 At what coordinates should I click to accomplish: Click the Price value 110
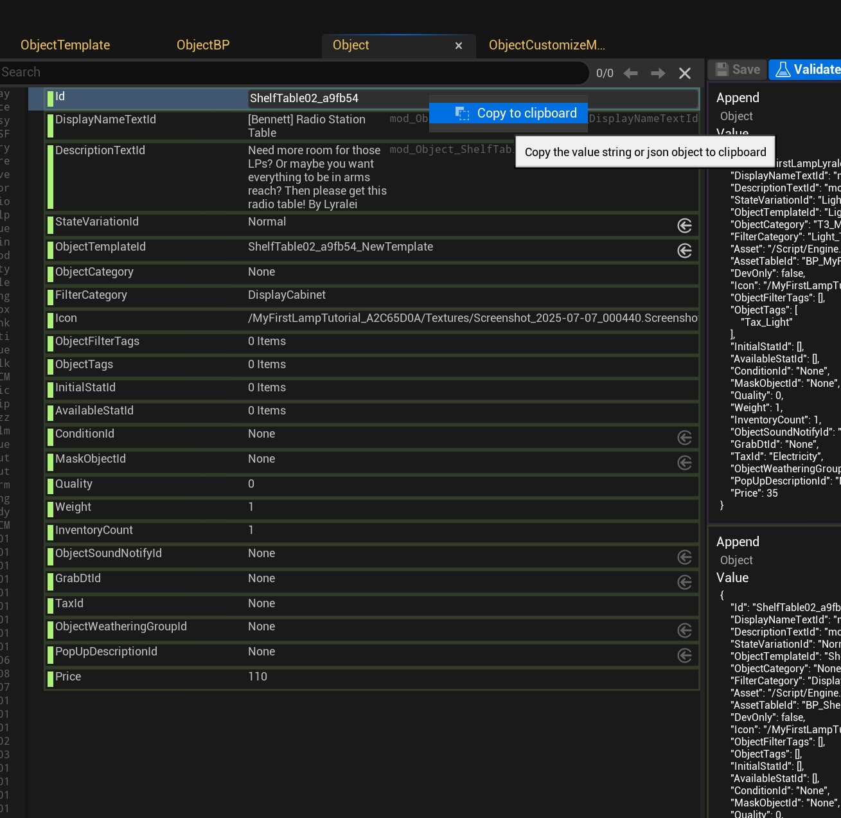[x=258, y=677]
